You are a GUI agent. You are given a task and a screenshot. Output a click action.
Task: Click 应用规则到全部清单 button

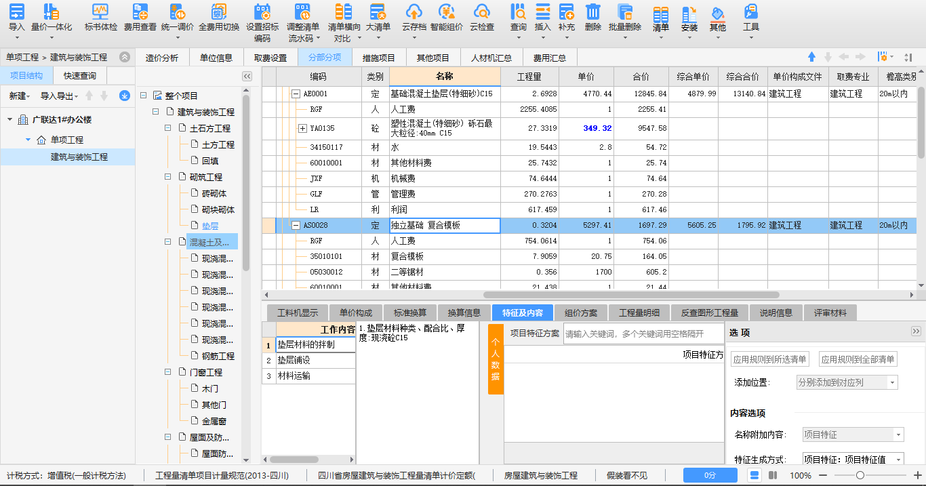pos(858,359)
